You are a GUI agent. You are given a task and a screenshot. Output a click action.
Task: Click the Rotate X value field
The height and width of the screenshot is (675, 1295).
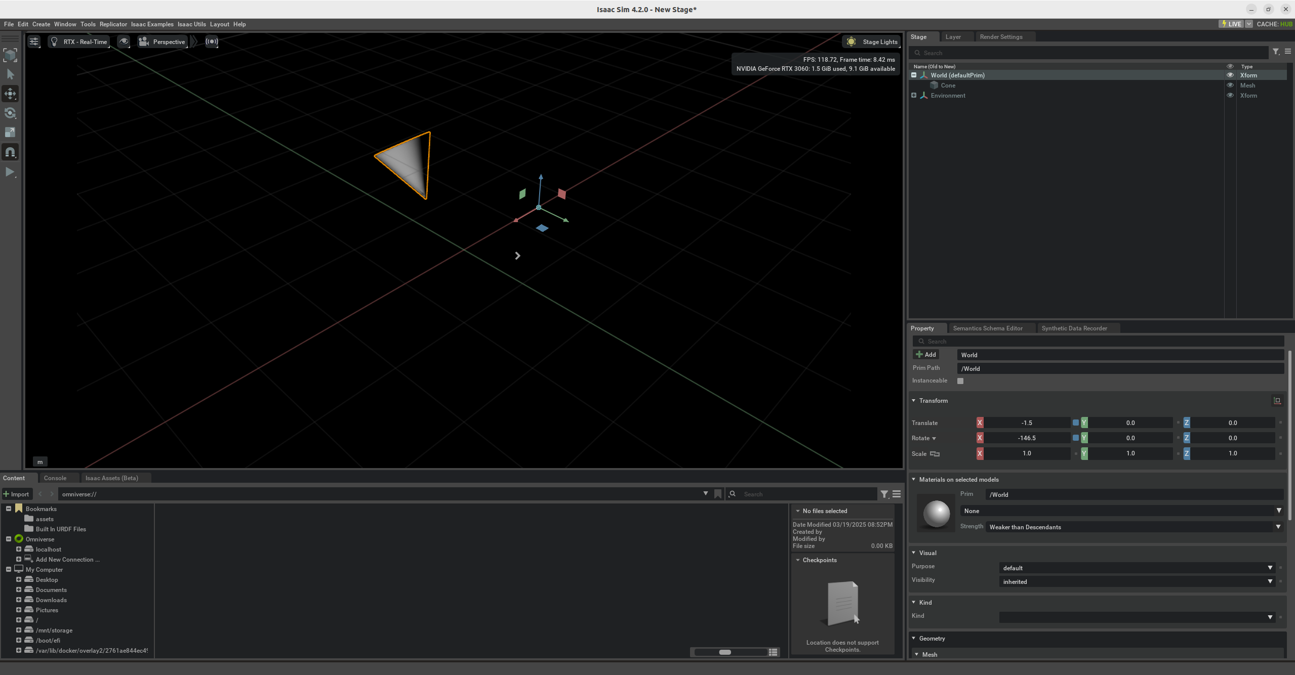(x=1027, y=438)
